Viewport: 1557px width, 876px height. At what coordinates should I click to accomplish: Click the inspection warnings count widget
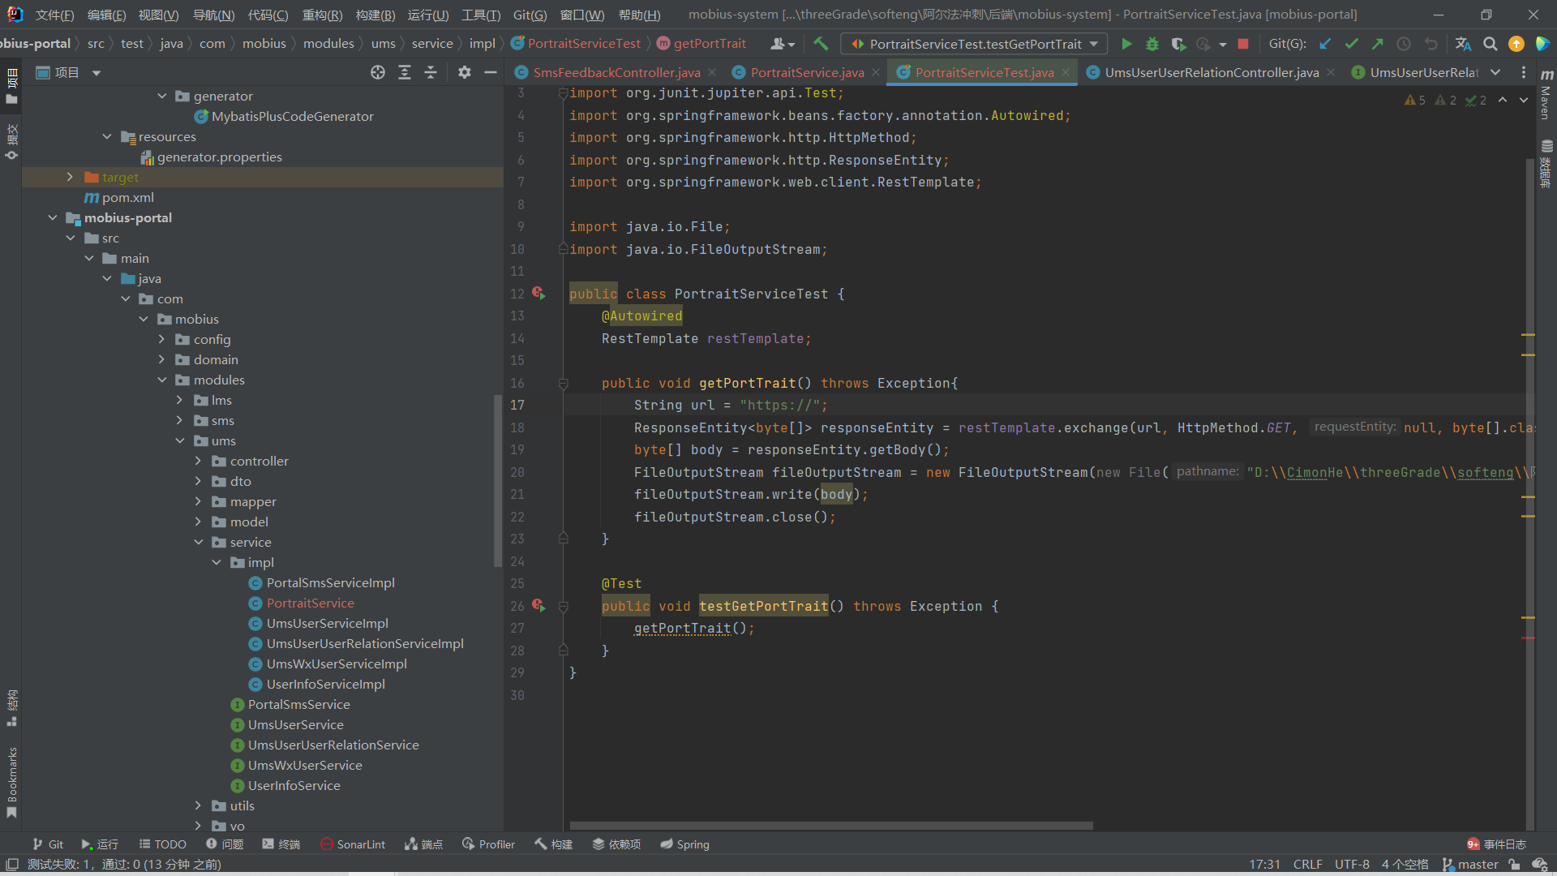(x=1445, y=100)
